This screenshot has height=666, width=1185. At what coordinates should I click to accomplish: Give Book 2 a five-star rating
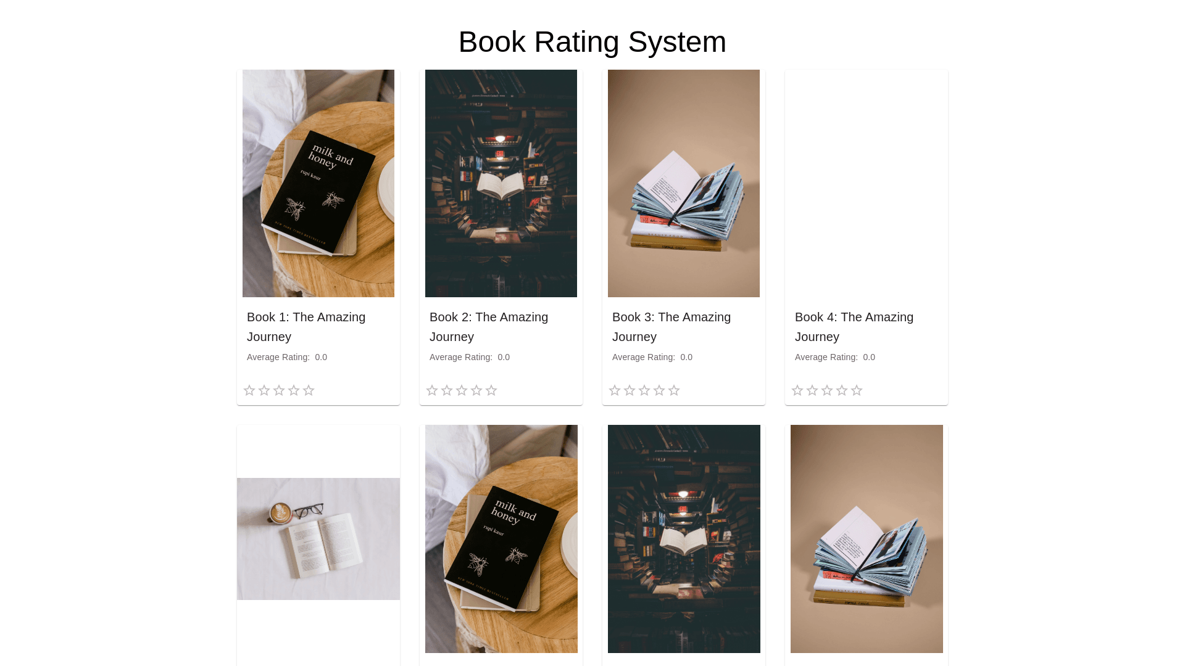(x=491, y=390)
